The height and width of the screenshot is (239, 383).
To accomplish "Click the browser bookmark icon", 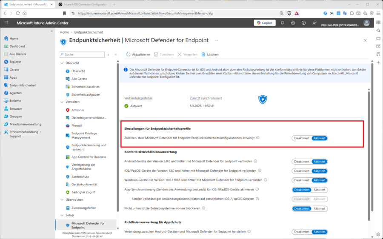I will [x=64, y=13].
